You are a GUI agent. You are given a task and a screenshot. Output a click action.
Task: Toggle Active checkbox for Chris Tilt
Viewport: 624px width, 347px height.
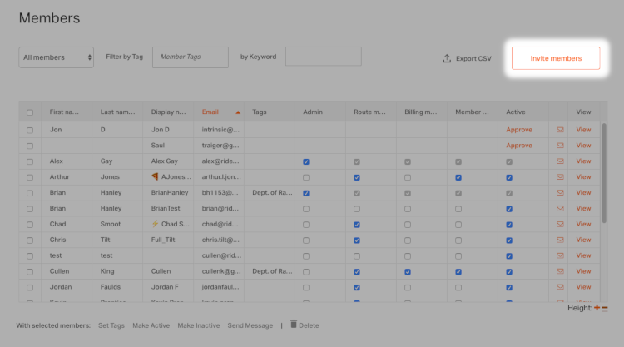pyautogui.click(x=509, y=240)
